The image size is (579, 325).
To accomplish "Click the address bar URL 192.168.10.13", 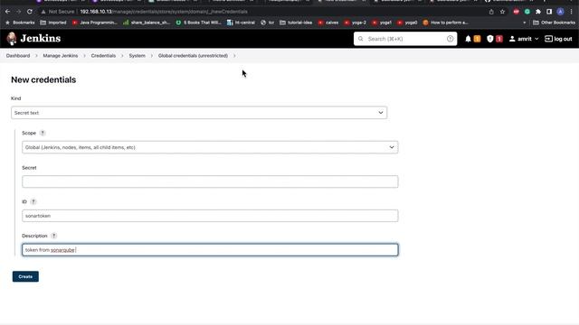I will 164,12.
